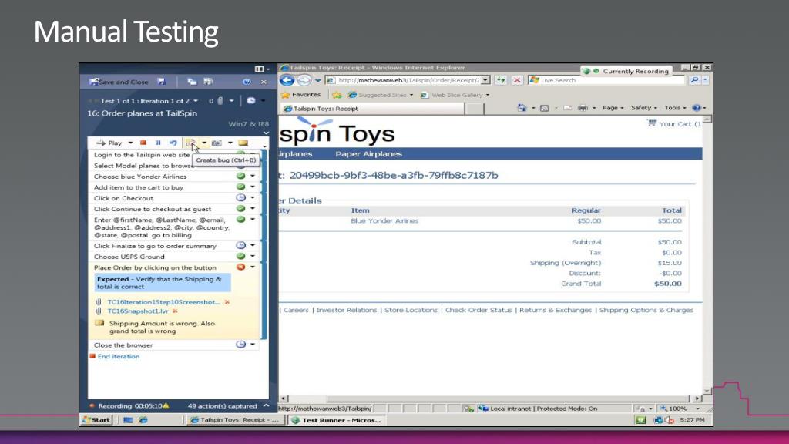Expand the Test 1 of 1 iteration dropdown
This screenshot has height=444, width=789.
point(196,101)
